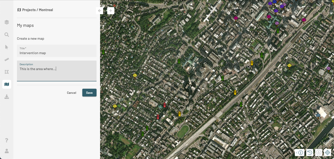Select the green hydrant marker at the map's left edge

(103, 52)
